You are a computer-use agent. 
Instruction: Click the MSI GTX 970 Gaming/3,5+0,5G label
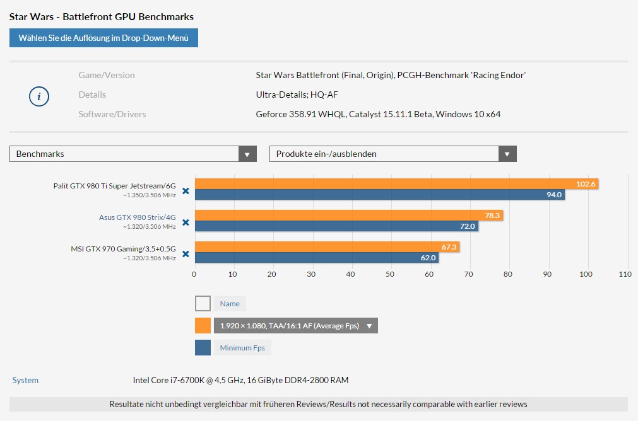click(x=123, y=249)
